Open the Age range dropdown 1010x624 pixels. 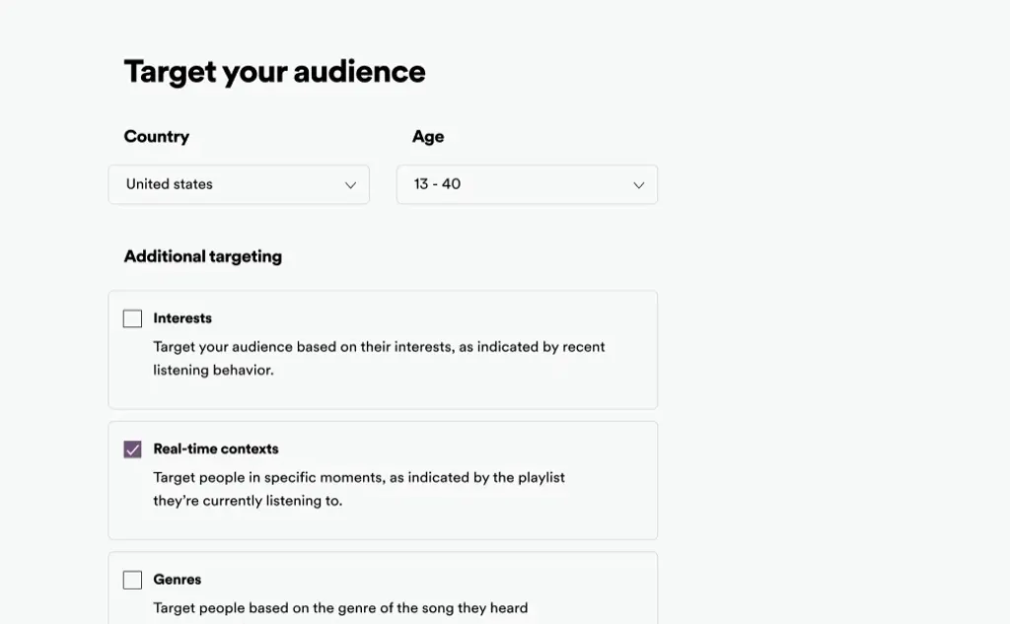click(x=527, y=184)
